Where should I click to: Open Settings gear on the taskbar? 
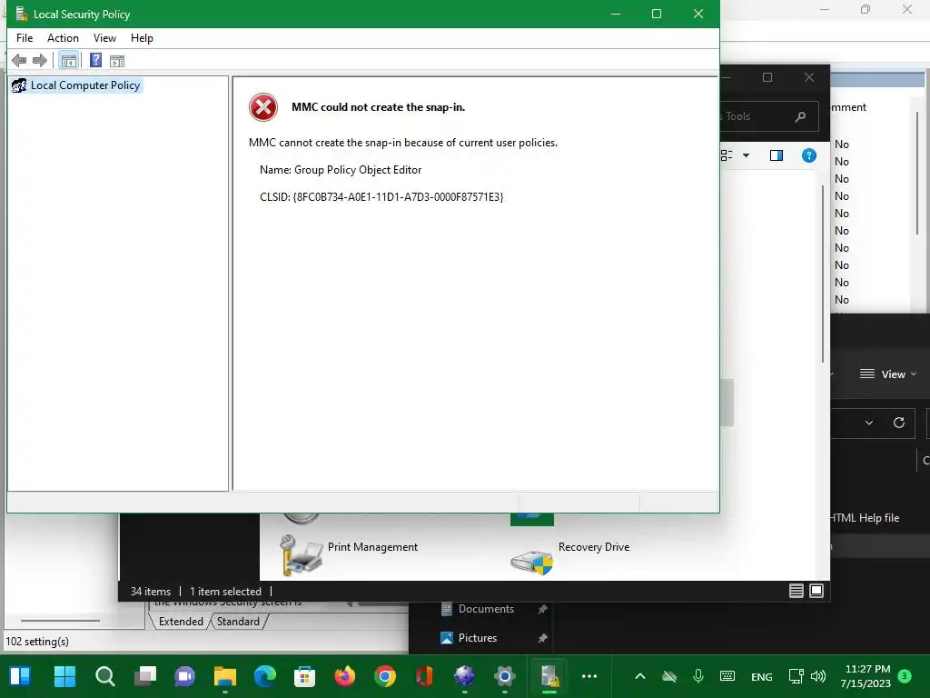click(505, 676)
